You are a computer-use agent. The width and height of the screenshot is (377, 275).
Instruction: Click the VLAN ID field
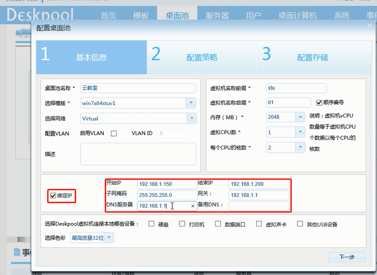coord(174,133)
